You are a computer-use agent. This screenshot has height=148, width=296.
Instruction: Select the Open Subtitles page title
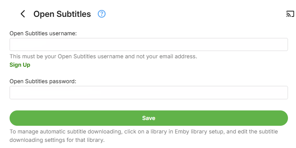62,14
